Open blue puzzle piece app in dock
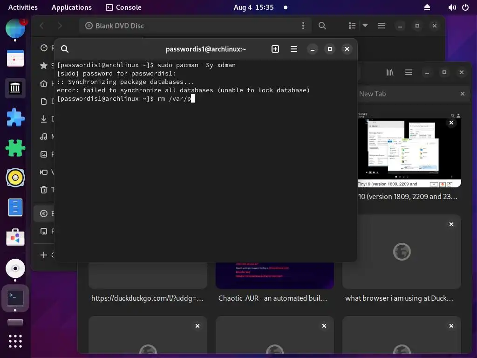Viewport: 477px width, 358px height. [15, 117]
